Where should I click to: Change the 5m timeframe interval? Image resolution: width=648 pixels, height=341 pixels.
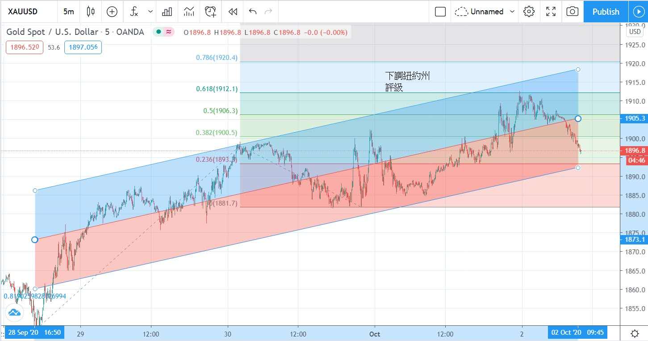pos(68,12)
